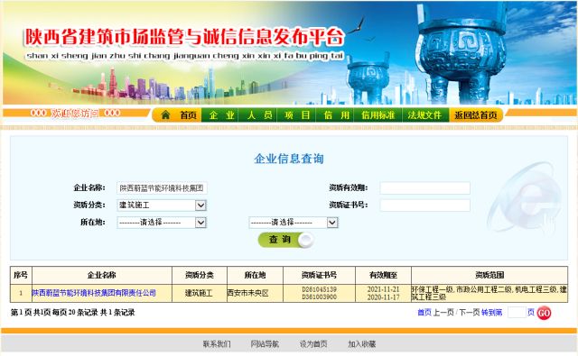Open the 信用标准 menu item
This screenshot has width=578, height=356.
click(378, 115)
